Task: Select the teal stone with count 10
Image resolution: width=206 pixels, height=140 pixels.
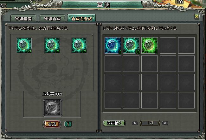Action: [x=131, y=45]
